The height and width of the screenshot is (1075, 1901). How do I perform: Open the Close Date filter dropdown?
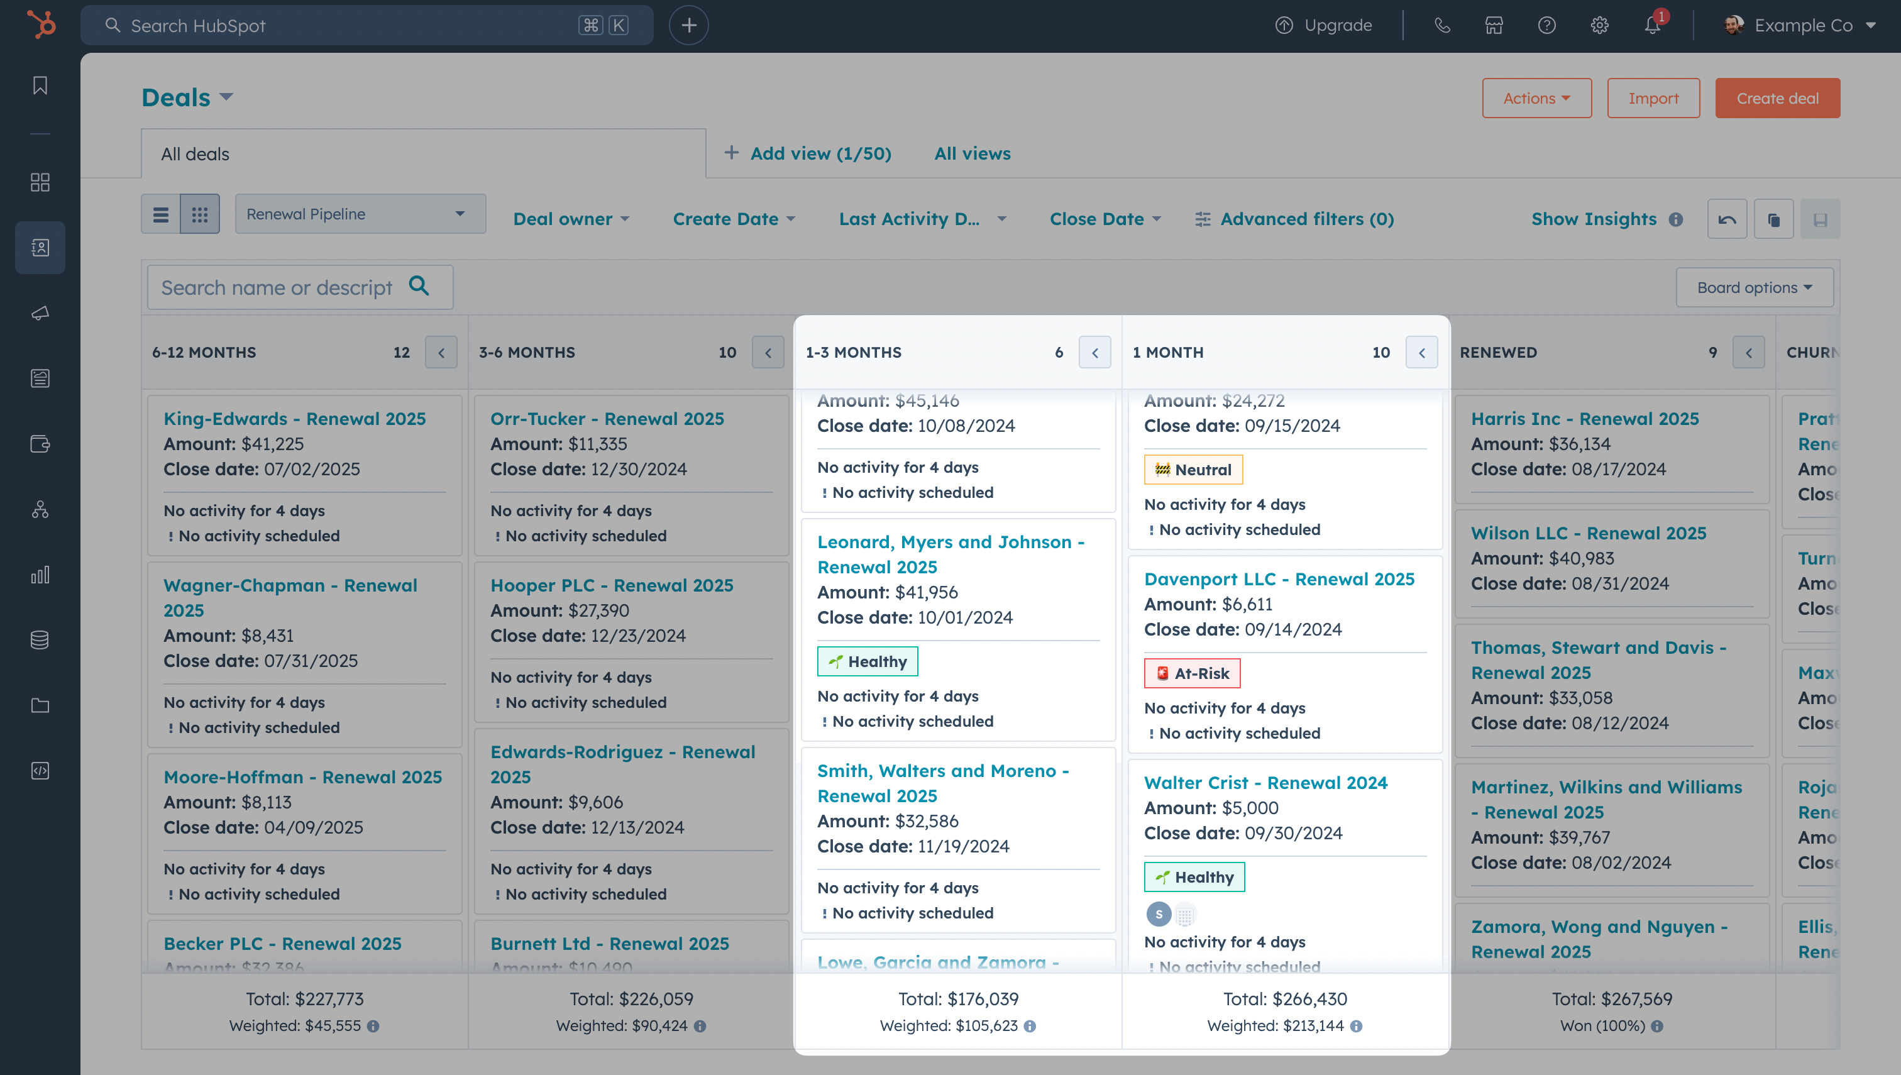(1105, 219)
